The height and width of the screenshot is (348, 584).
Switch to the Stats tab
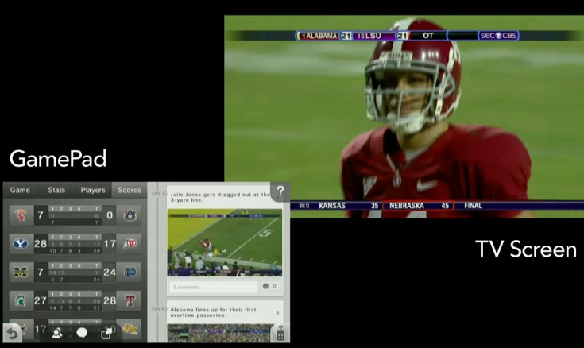[x=56, y=191]
